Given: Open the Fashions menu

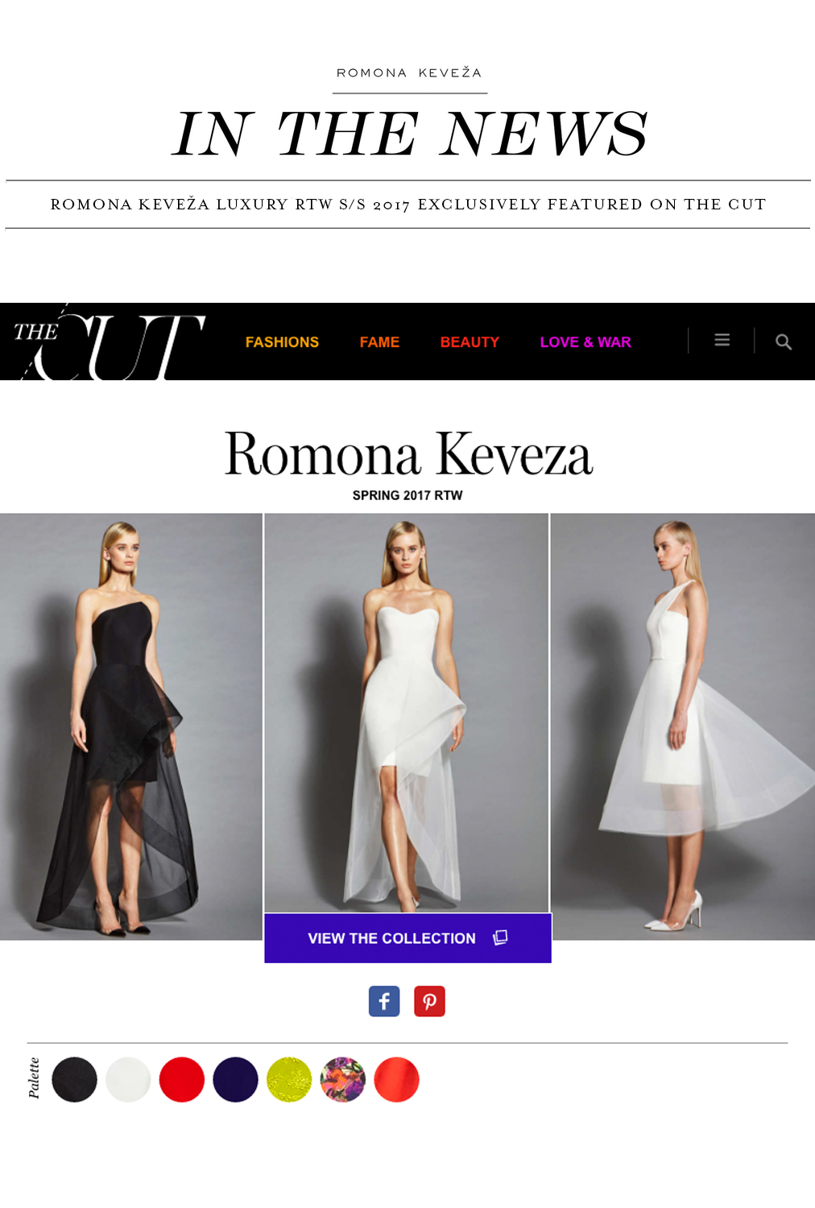Looking at the screenshot, I should click(282, 342).
